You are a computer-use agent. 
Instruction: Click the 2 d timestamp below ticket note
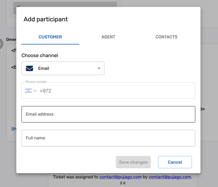click(122, 183)
